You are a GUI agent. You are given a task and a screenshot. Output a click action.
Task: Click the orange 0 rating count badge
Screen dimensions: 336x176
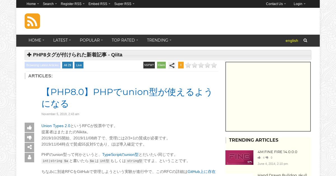click(x=181, y=65)
